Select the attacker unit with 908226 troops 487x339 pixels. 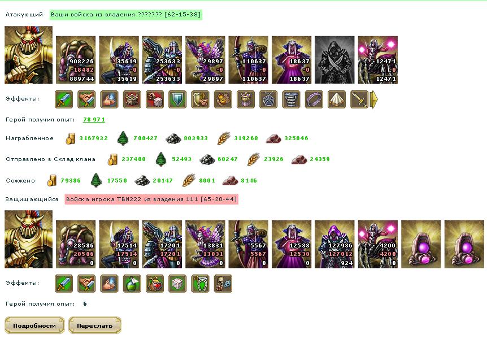(76, 60)
